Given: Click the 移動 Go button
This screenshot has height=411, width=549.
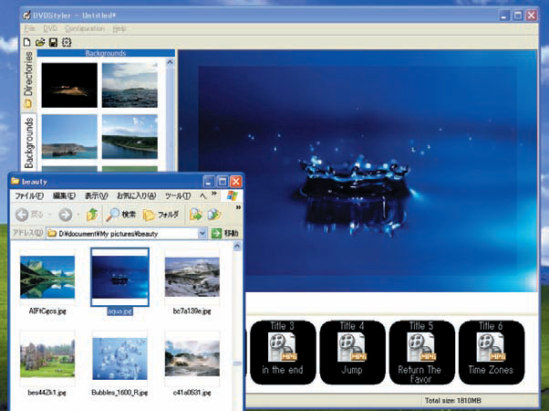Looking at the screenshot, I should tap(224, 234).
